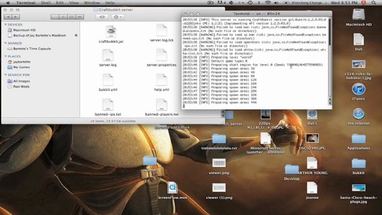382x215 pixels.
Task: Click the Terminal scrollbar down arrow
Action: click(330, 103)
